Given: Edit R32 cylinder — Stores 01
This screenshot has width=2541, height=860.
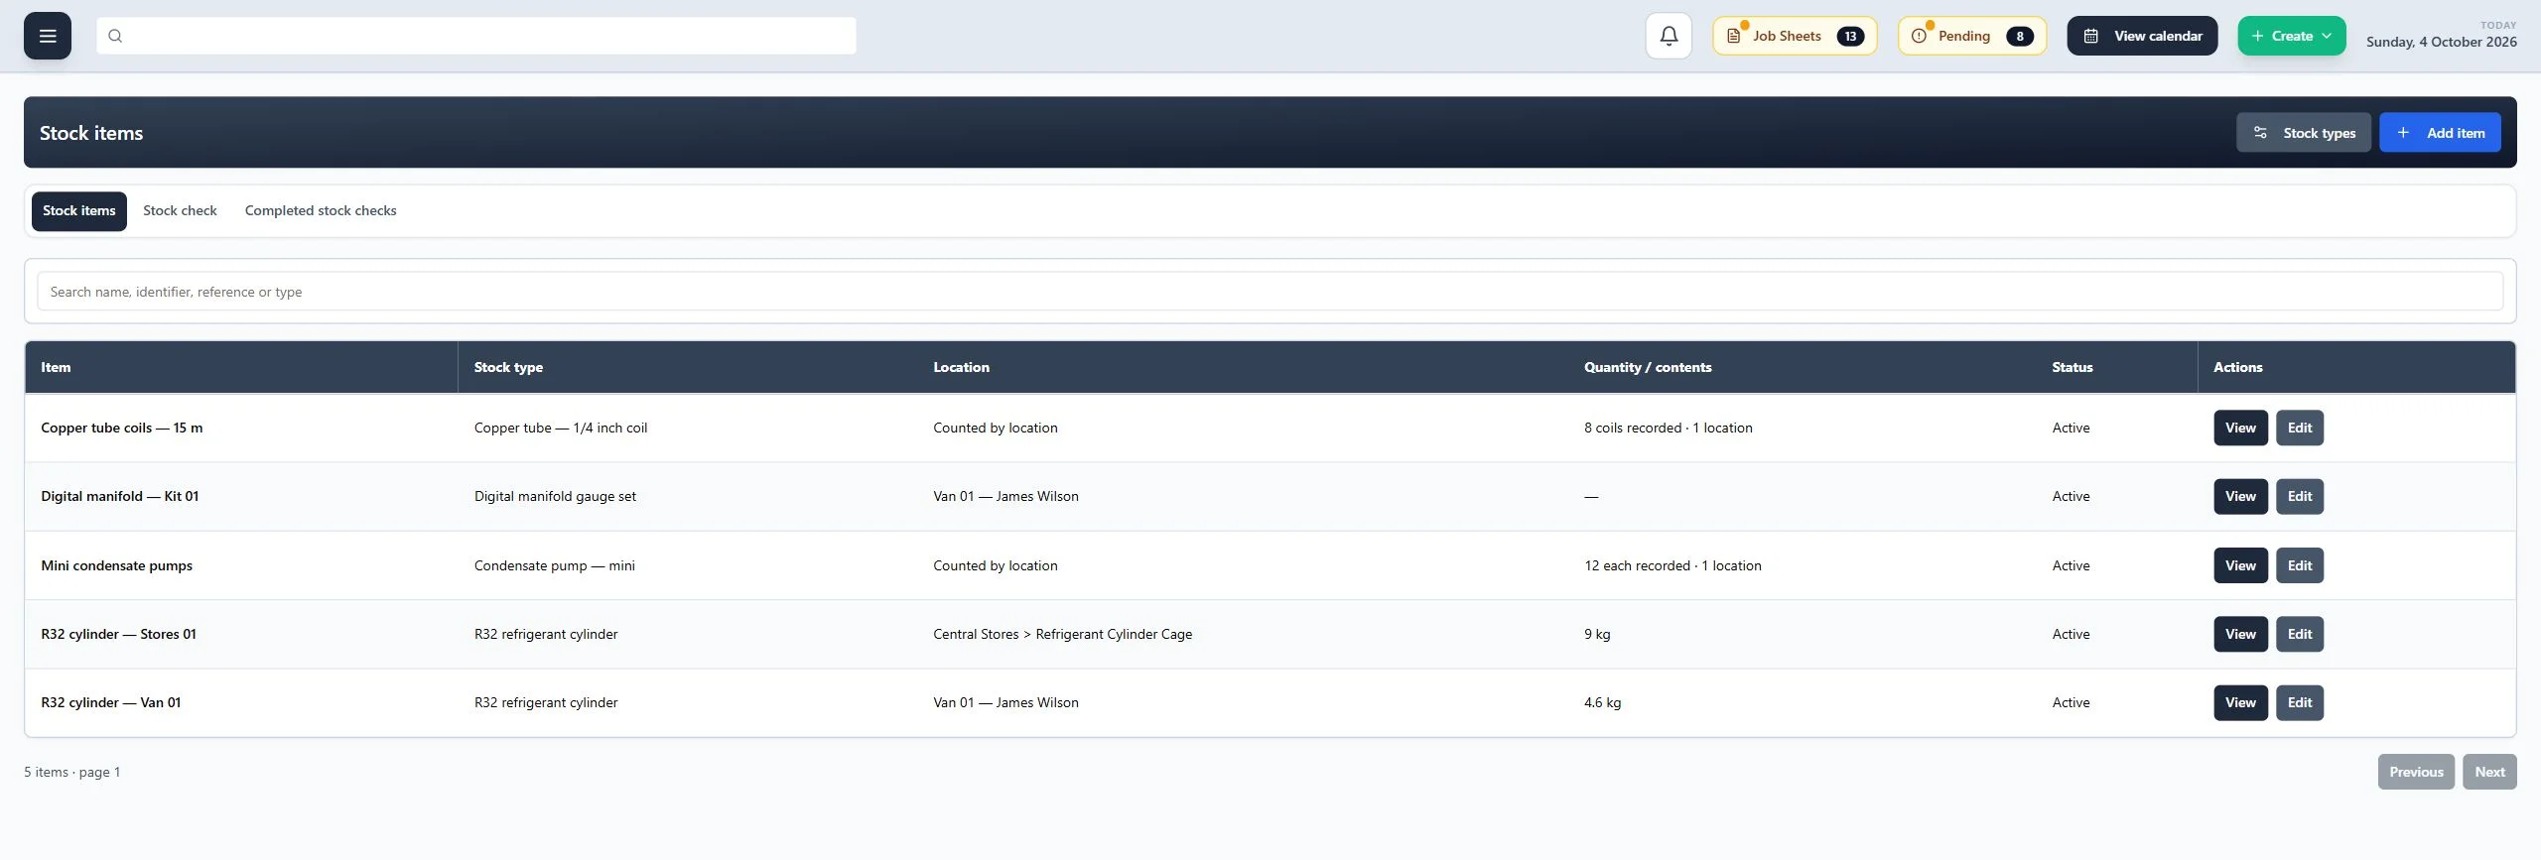Looking at the screenshot, I should pyautogui.click(x=2300, y=635).
